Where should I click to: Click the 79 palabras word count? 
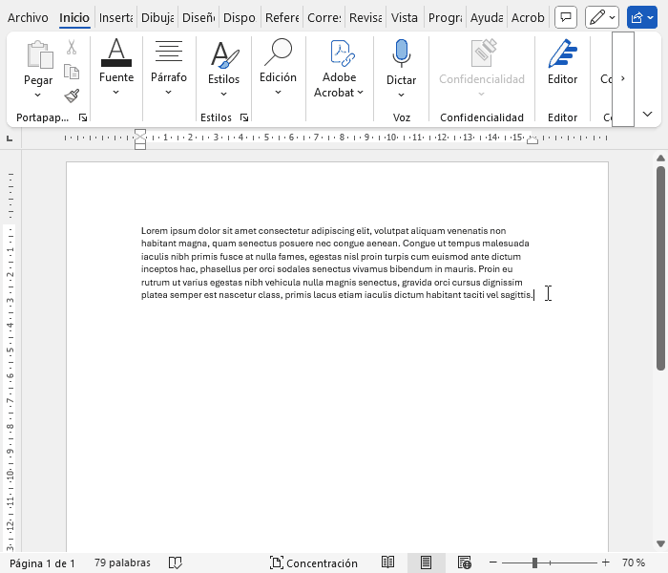pos(122,563)
